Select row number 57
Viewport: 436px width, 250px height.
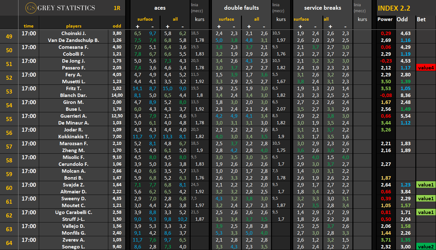pyautogui.click(x=9, y=147)
